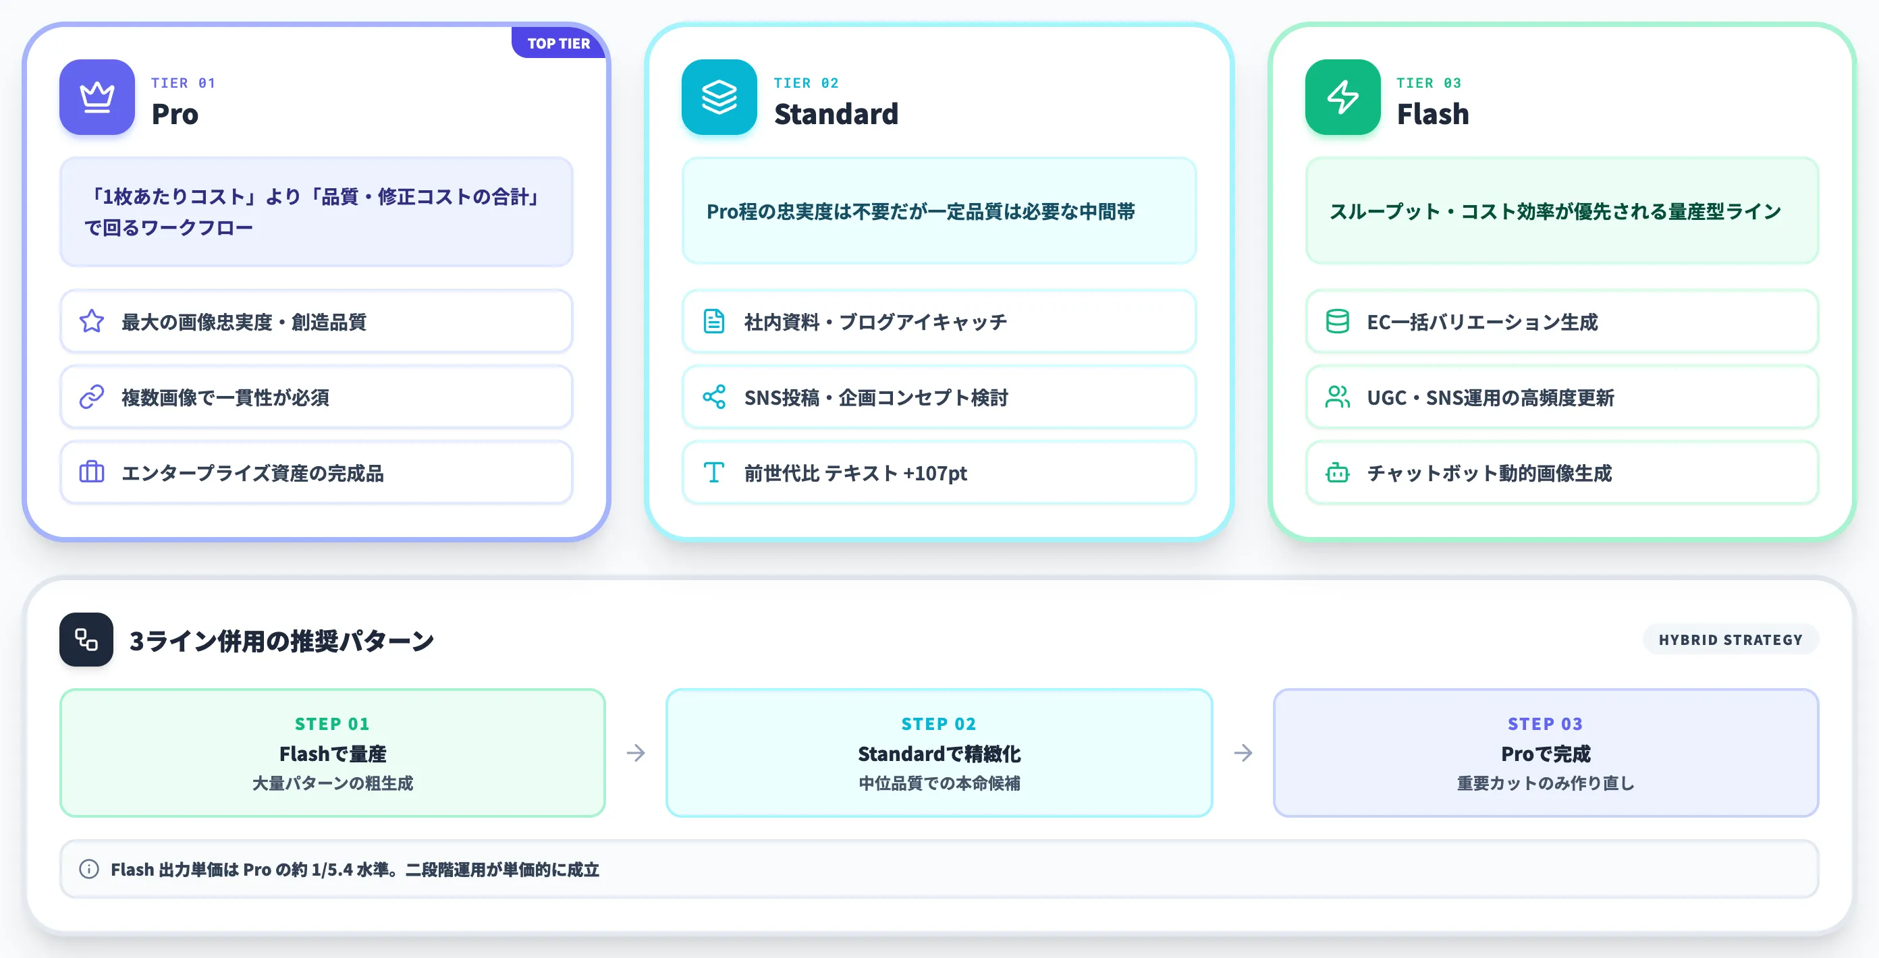This screenshot has height=958, width=1879.
Task: Click the TIER 01 label
Action: click(x=183, y=83)
